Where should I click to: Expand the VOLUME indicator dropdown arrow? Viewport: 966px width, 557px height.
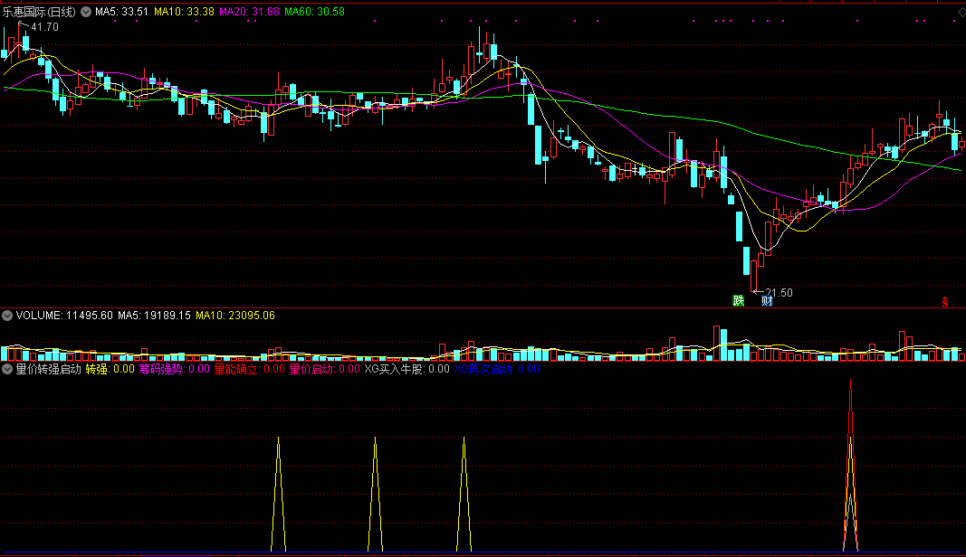click(7, 316)
